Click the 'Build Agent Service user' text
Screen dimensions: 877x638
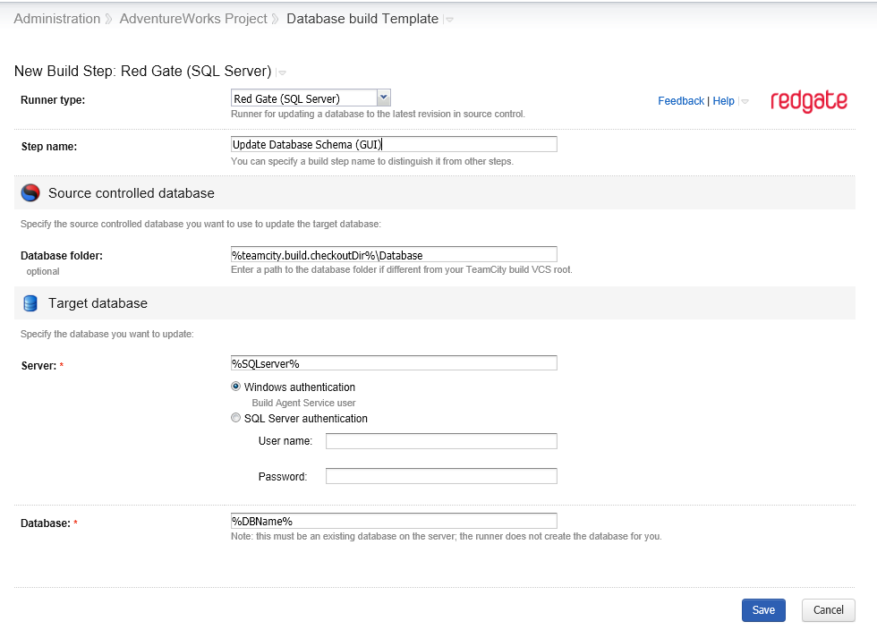(303, 403)
